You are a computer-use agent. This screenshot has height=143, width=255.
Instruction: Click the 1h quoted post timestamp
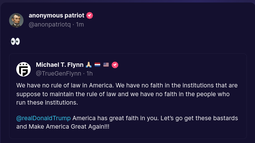pyautogui.click(x=90, y=74)
